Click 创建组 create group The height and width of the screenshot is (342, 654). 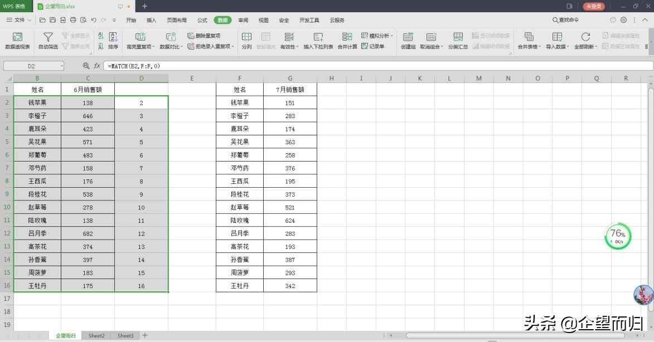pos(408,41)
